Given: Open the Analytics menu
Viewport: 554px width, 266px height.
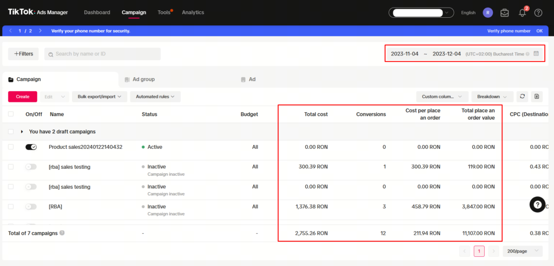Looking at the screenshot, I should [193, 12].
